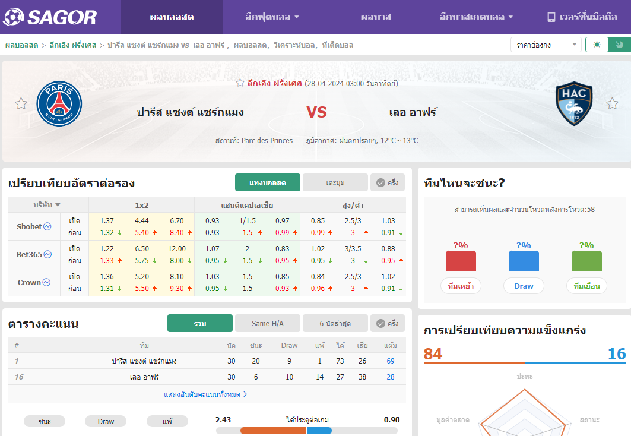Screen dimensions: 631x436
Task: Favorite the Le Havre team star
Action: coord(612,104)
